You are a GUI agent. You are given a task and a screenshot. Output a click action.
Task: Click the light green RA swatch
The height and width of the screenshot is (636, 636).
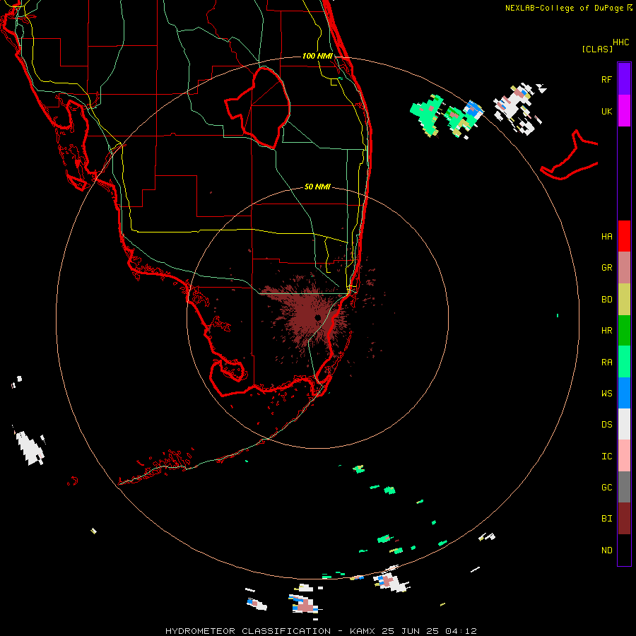coord(624,362)
